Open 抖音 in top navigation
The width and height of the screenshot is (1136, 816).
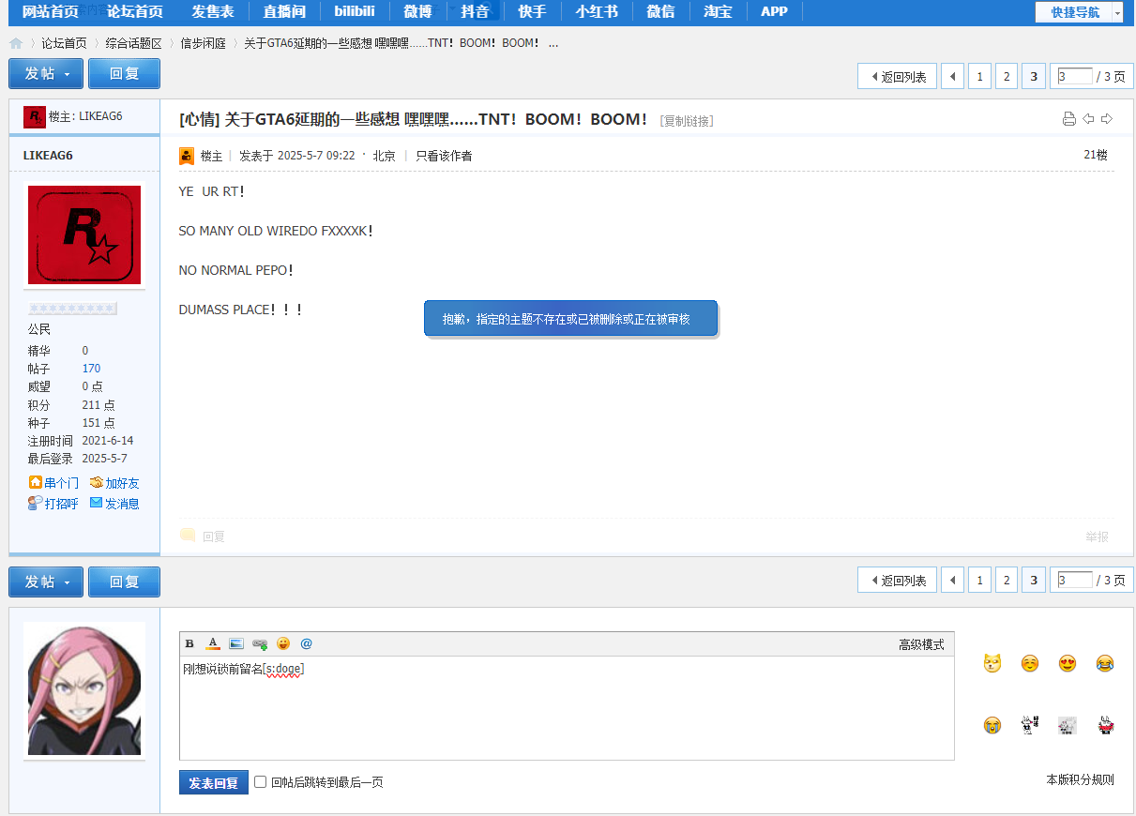475,11
